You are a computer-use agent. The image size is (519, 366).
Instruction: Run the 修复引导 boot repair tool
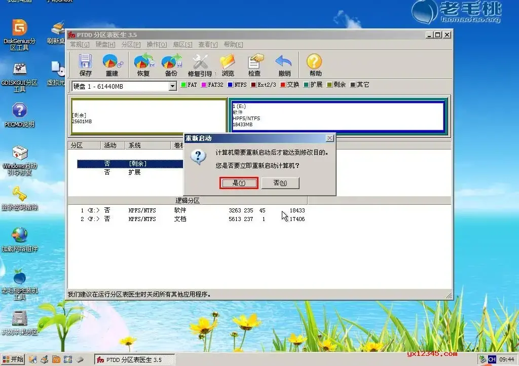tap(200, 65)
